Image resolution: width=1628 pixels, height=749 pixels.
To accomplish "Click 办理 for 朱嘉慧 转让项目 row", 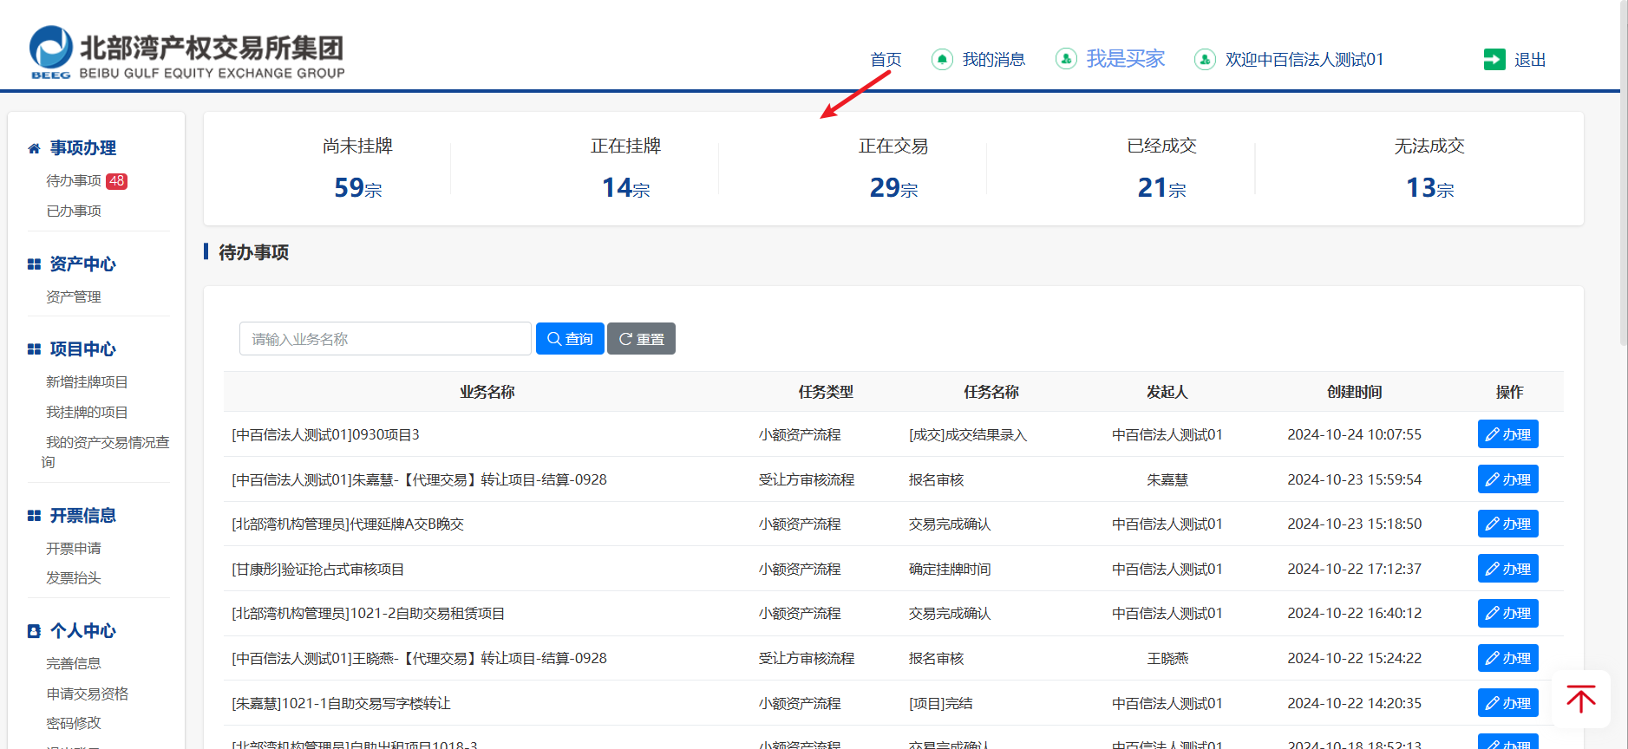I will tap(1507, 479).
